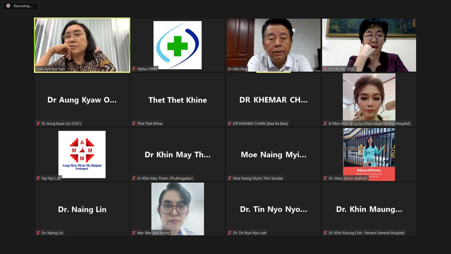Select the Mpha Office green cross logo tile
Viewport: 451px width, 254px height.
point(177,45)
